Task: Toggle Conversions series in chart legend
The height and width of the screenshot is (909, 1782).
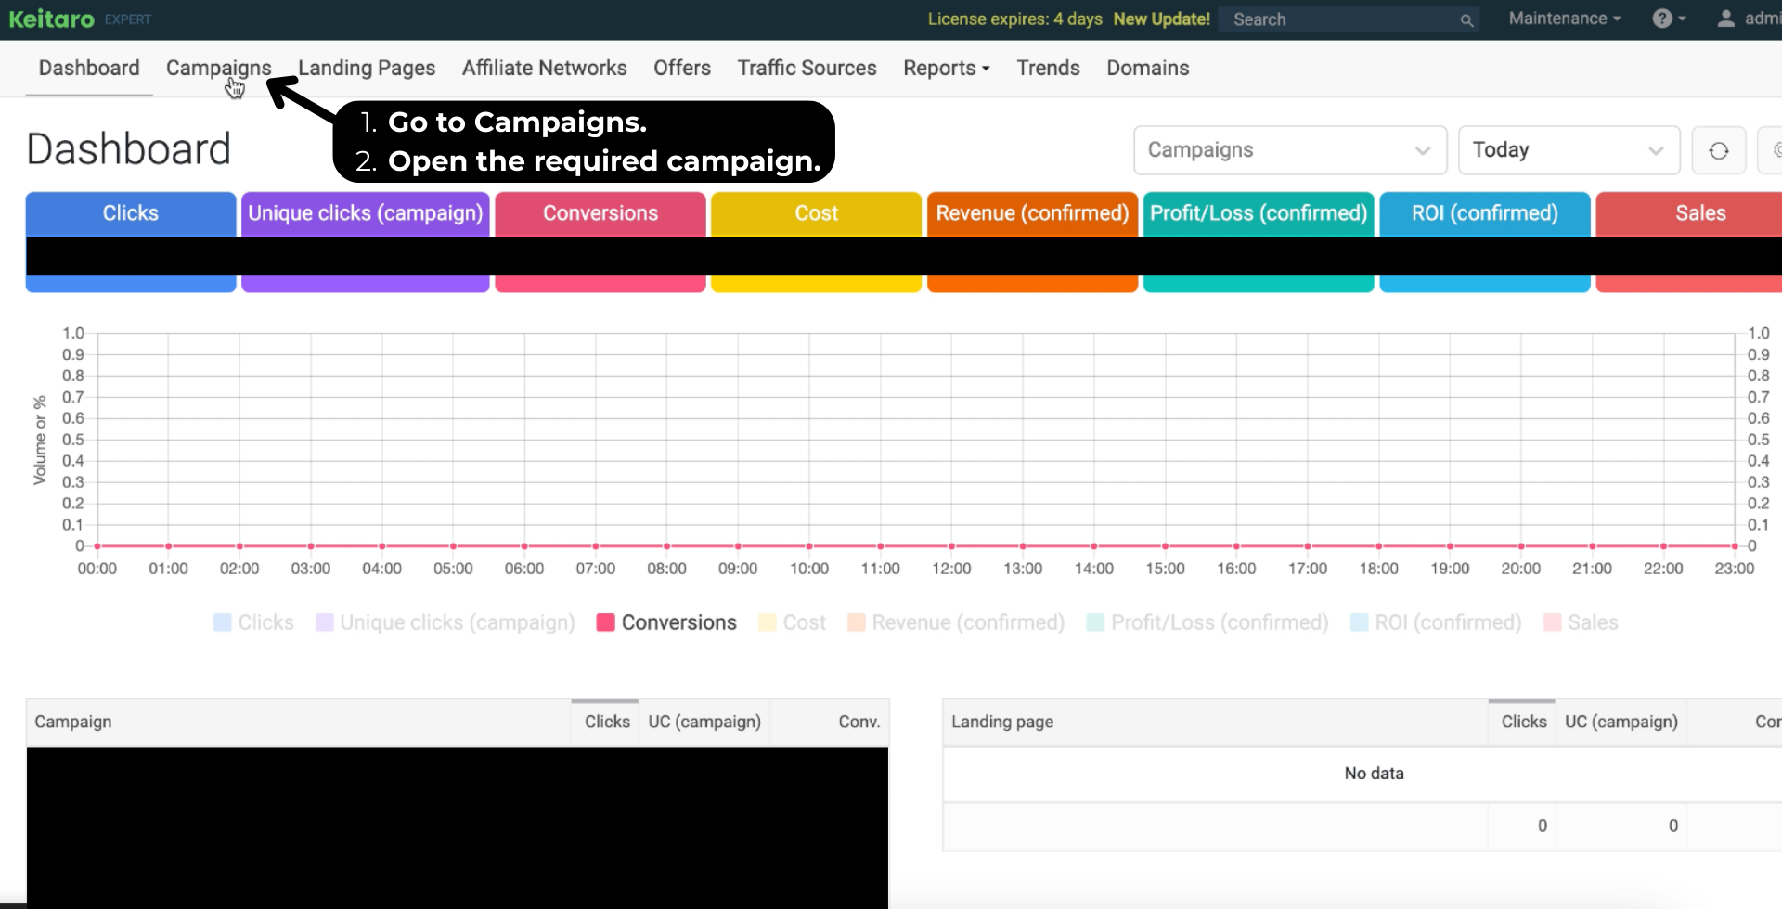Action: click(x=666, y=622)
